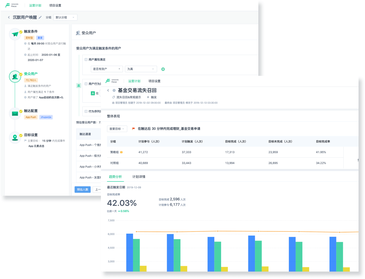Select the 趋势分析 tab
The image size is (365, 279).
click(x=115, y=177)
